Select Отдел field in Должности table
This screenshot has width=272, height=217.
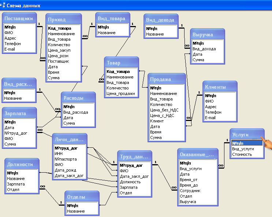pos(22,190)
